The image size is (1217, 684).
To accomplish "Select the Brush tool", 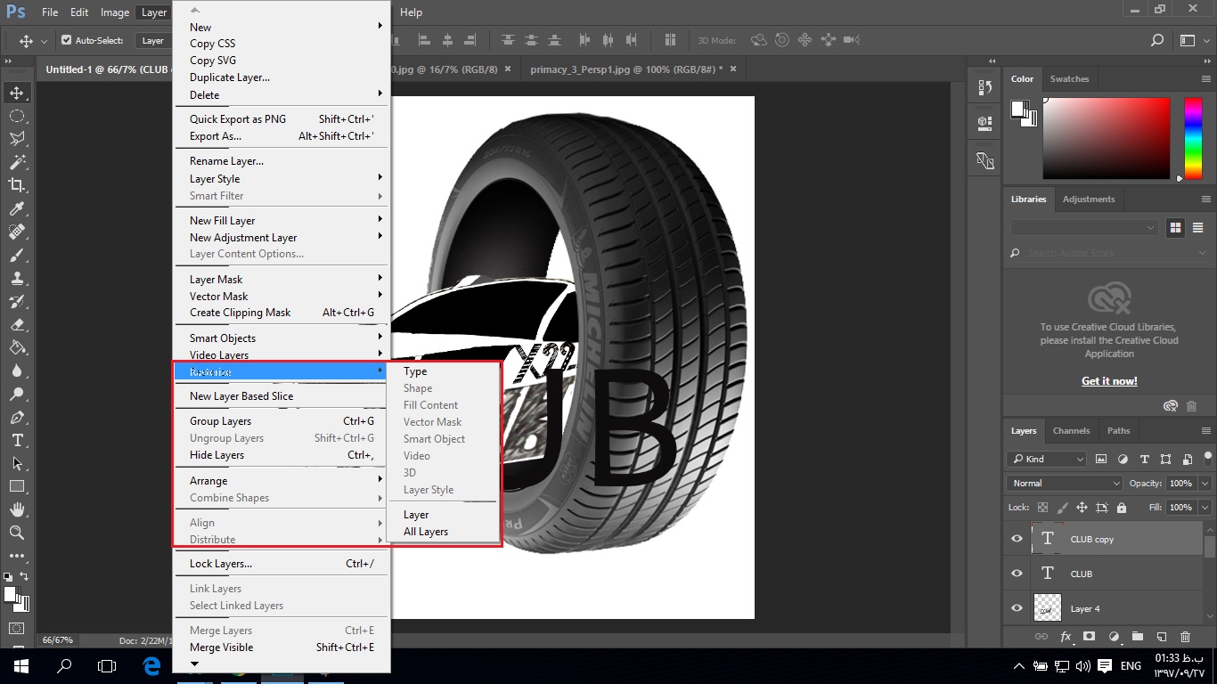I will 16,255.
